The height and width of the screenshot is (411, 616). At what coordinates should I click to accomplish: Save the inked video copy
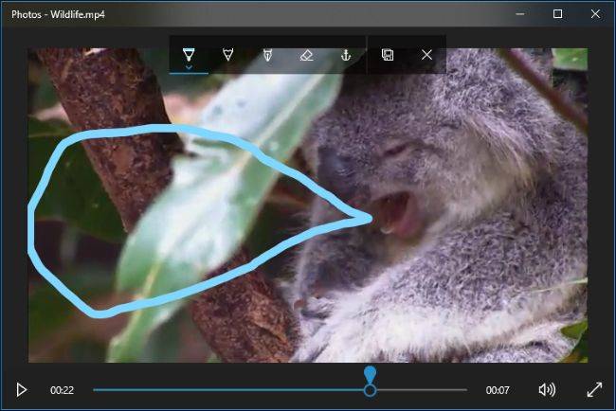388,55
